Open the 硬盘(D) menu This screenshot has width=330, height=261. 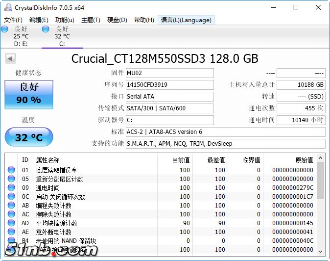tap(117, 20)
